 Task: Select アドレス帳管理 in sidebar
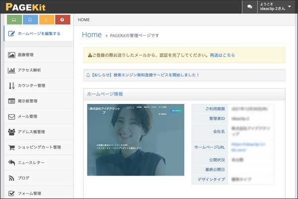click(x=39, y=132)
